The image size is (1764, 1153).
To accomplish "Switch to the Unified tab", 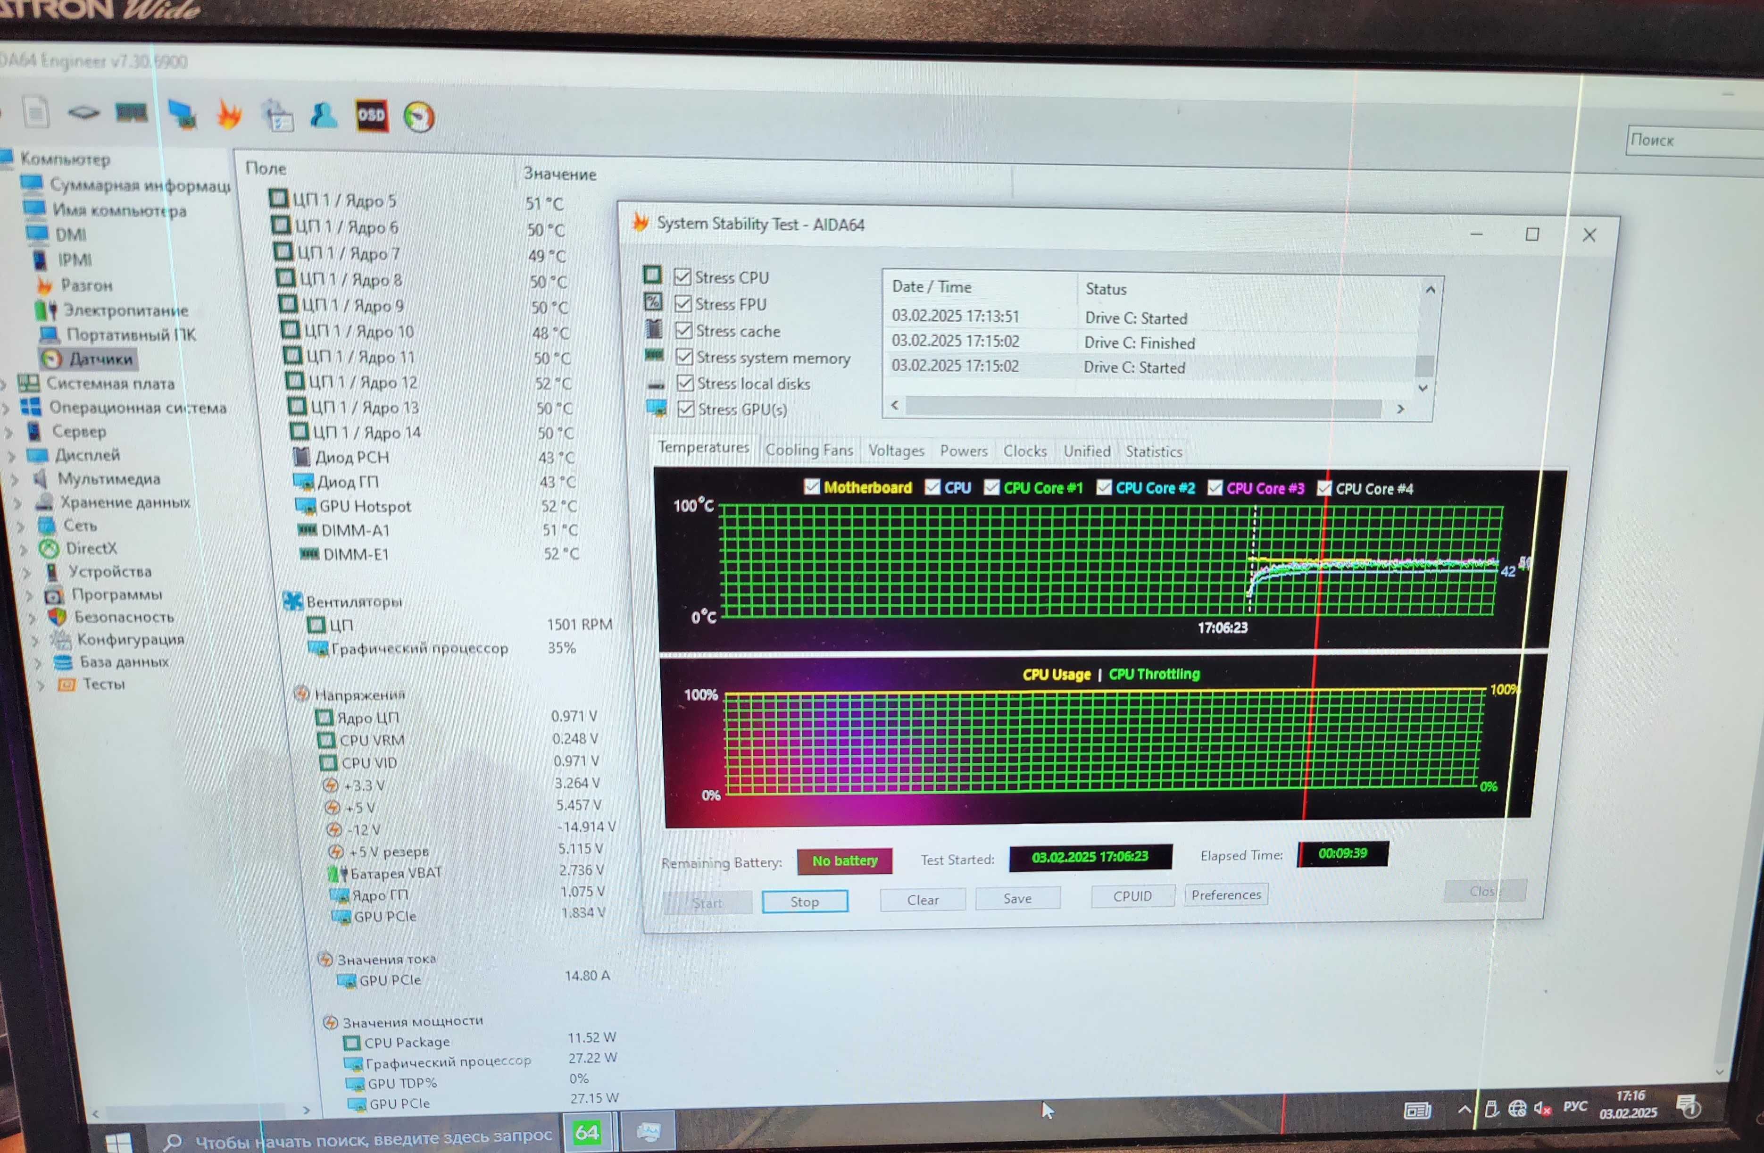I will pyautogui.click(x=1087, y=451).
